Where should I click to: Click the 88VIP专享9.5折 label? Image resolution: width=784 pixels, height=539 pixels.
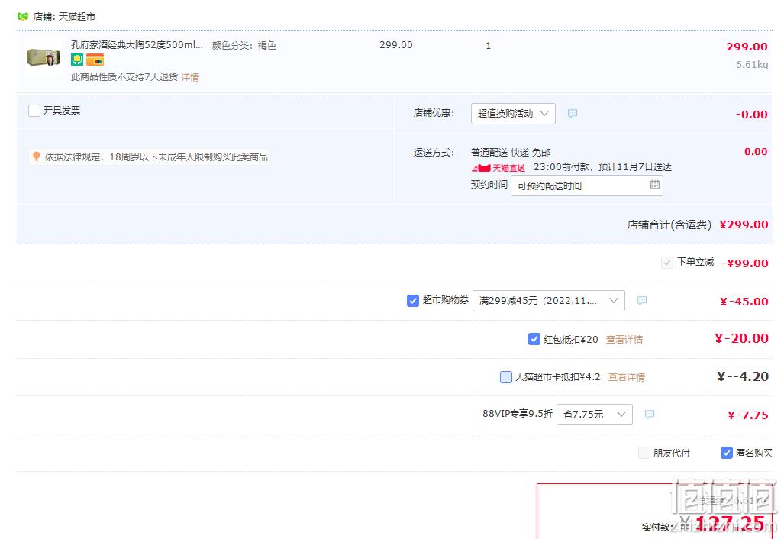(x=518, y=414)
